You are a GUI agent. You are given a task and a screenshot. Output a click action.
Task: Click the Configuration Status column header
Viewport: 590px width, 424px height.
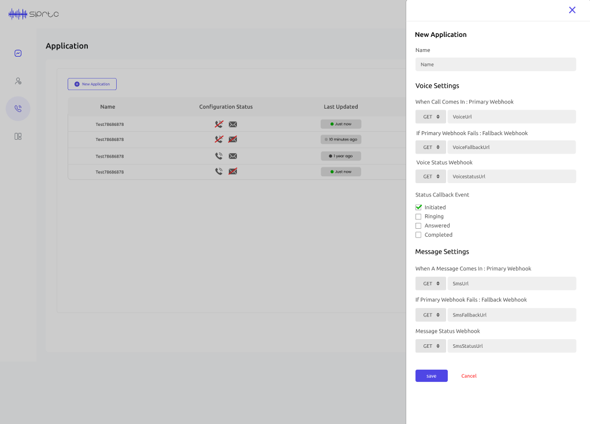(225, 106)
